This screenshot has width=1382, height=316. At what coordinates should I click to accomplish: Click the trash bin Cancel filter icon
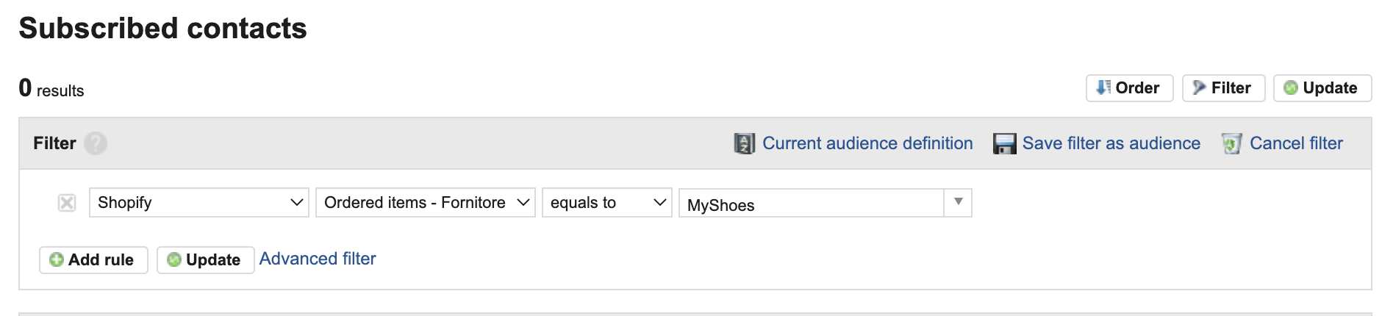tap(1232, 143)
